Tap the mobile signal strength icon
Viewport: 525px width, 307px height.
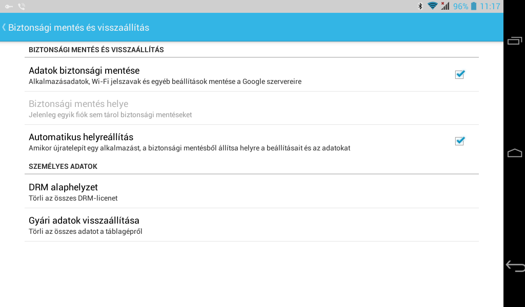(445, 6)
